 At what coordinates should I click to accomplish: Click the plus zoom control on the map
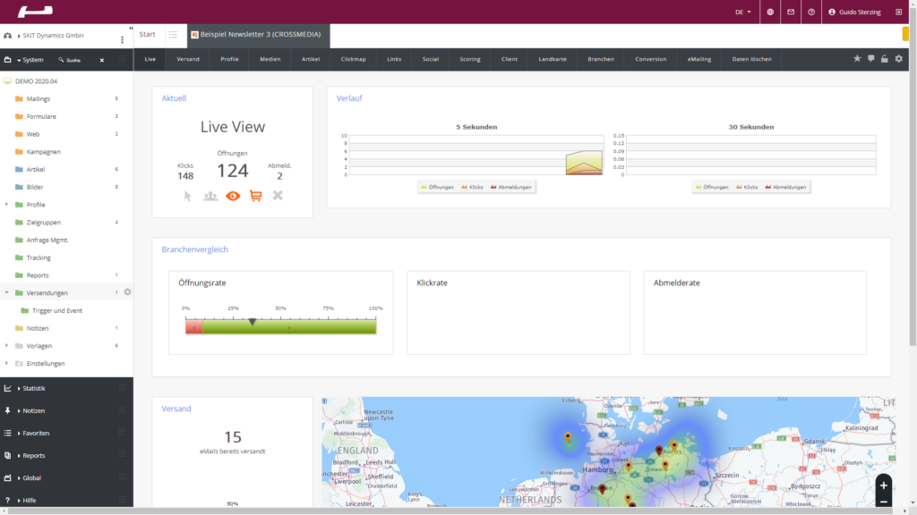point(884,484)
